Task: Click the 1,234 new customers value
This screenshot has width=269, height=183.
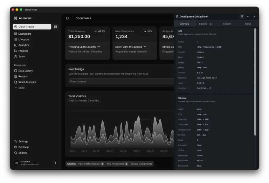Action: click(122, 36)
